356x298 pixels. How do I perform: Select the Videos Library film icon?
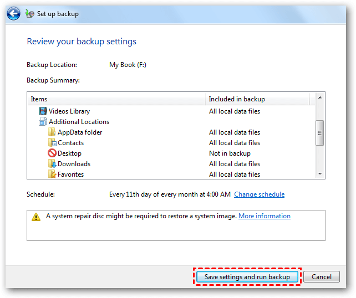coord(43,111)
